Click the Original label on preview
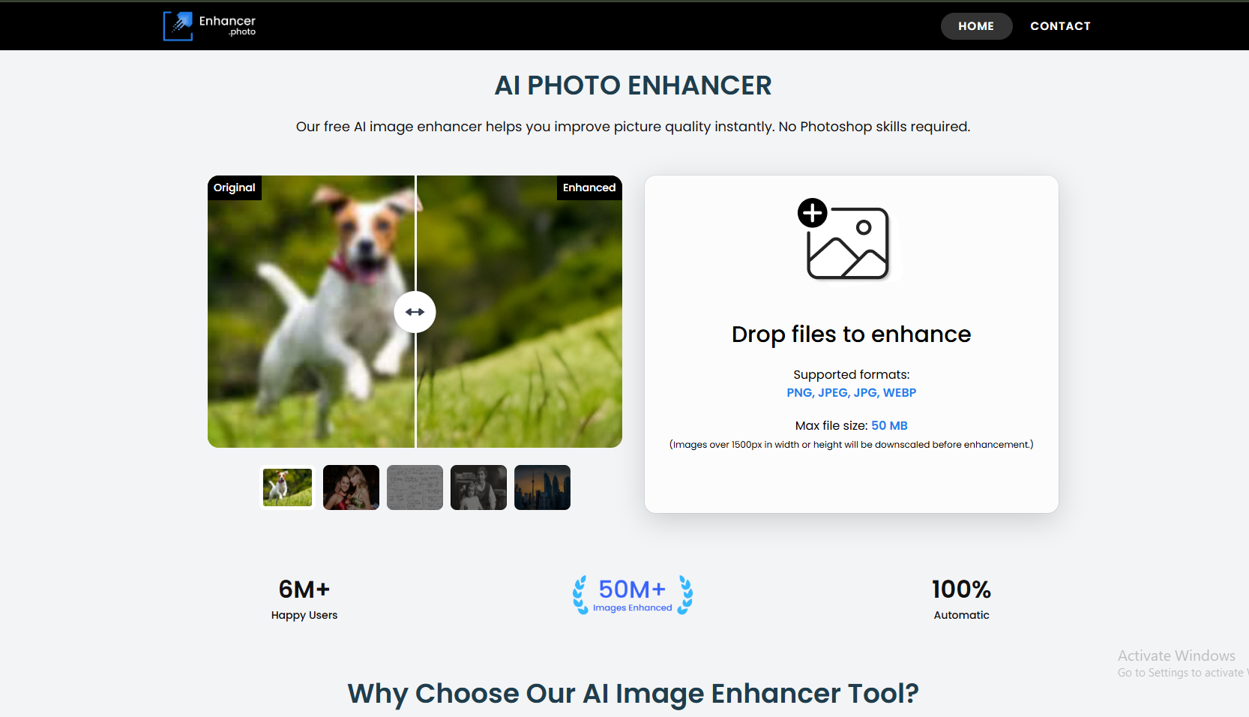Viewport: 1249px width, 717px height. [x=235, y=187]
